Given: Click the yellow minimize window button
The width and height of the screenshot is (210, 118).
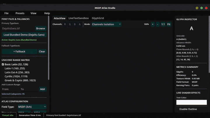Looking at the screenshot, I should 197,8.
